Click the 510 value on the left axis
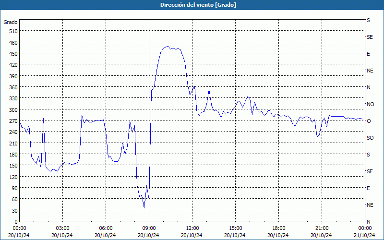Viewport: 384px width, 240px height. click(13, 31)
